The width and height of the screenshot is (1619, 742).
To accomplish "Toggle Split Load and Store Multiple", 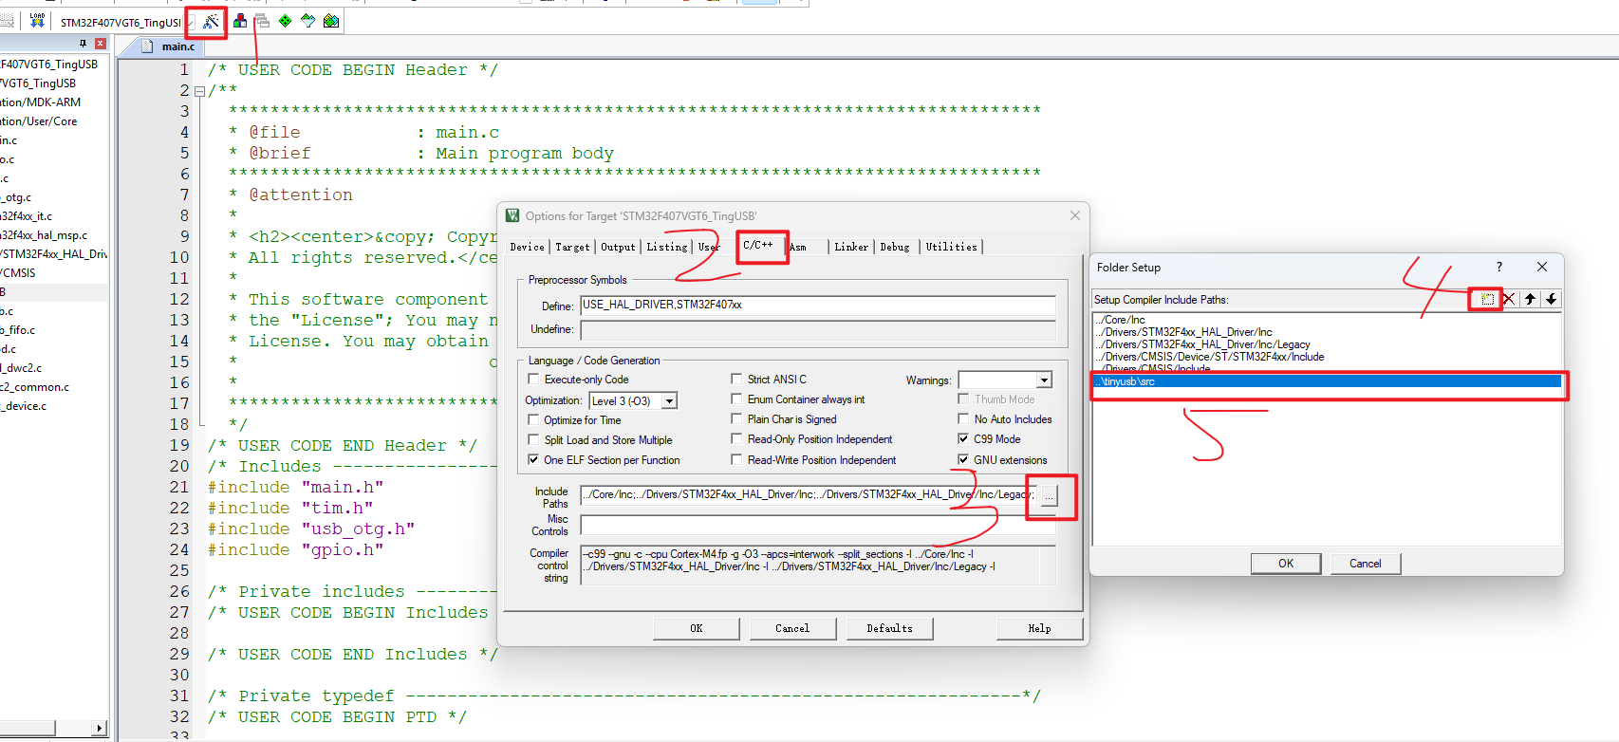I will tap(533, 439).
